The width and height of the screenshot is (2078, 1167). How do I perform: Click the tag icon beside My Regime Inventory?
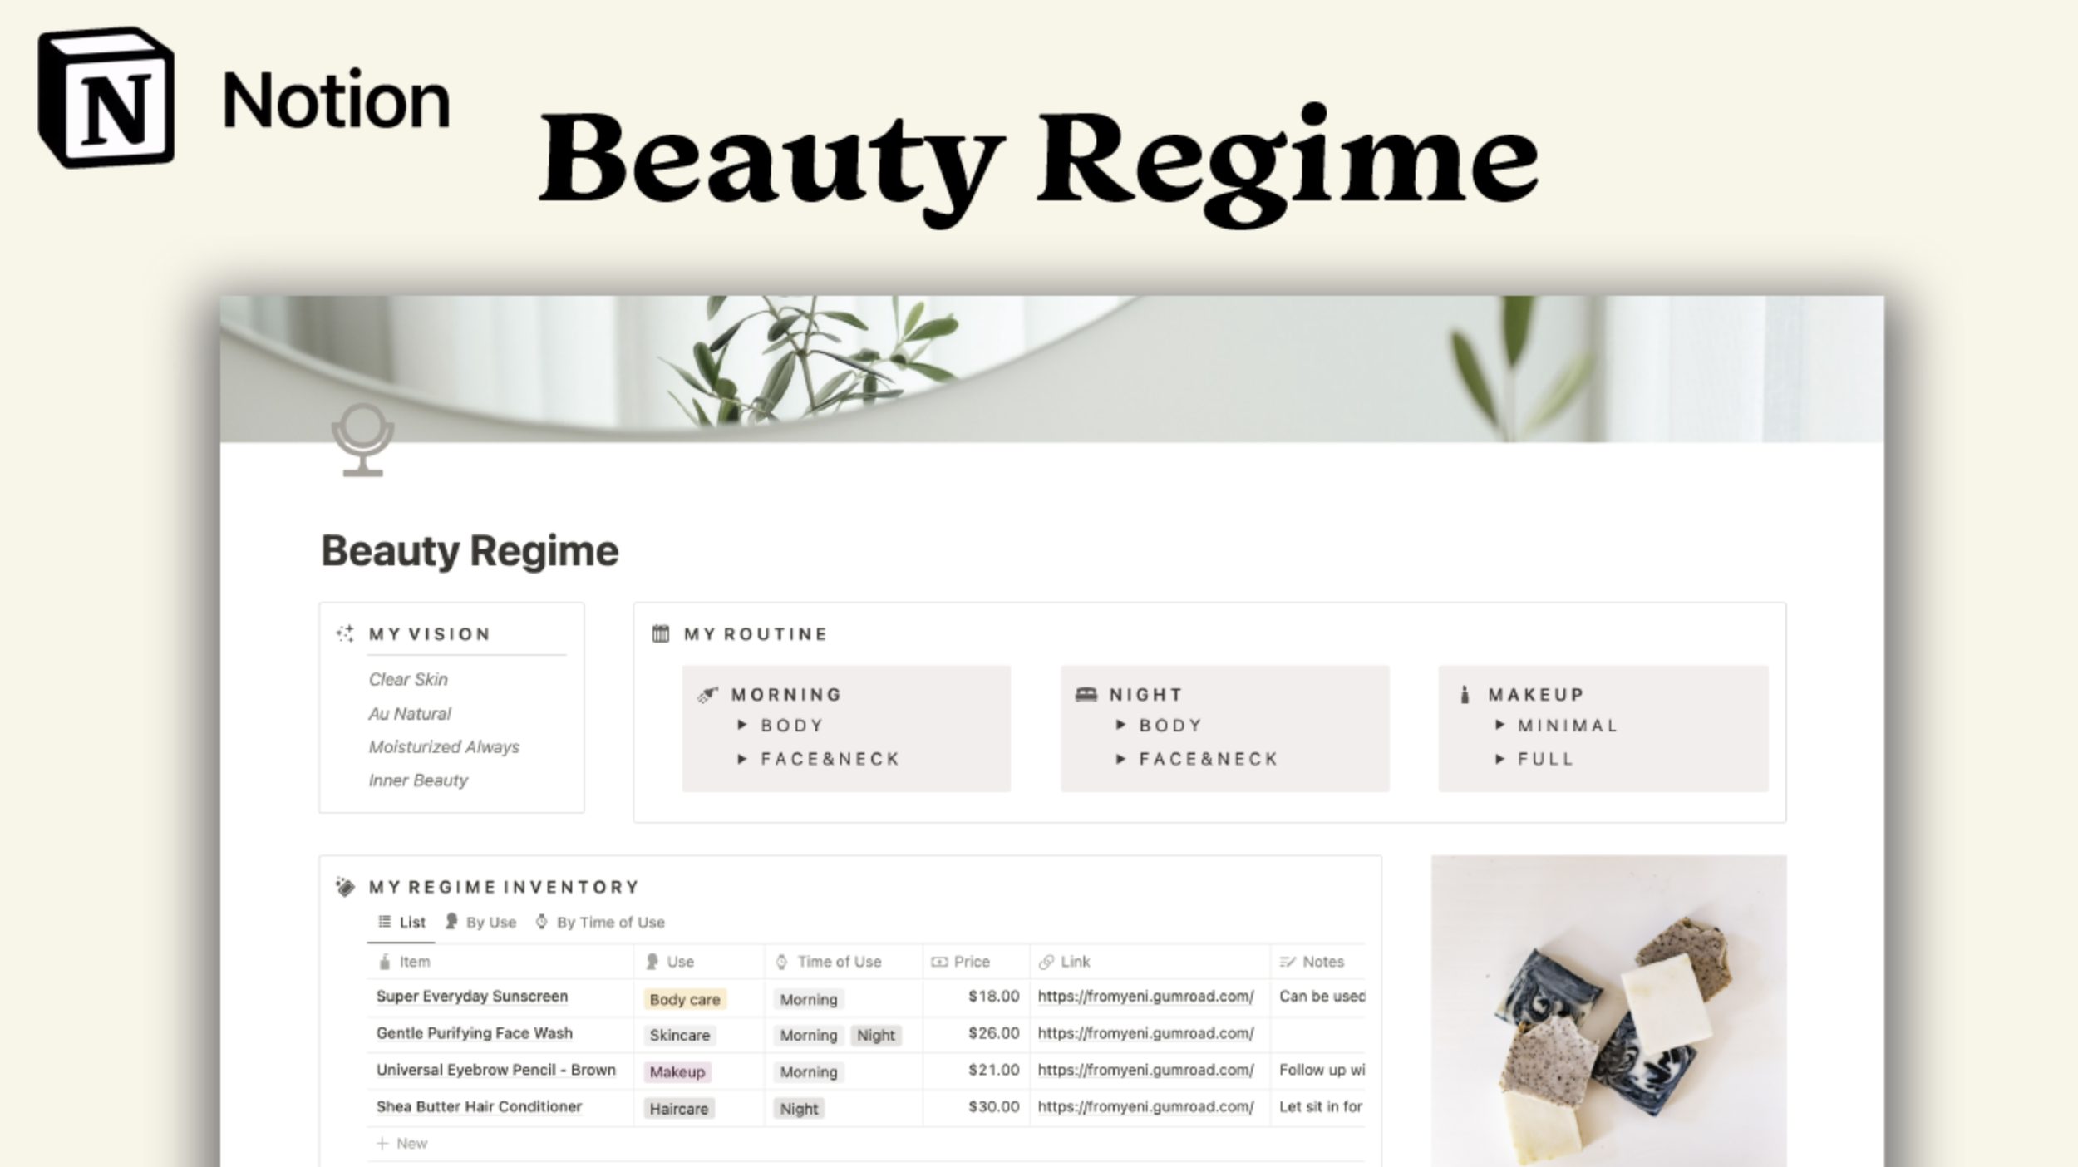pos(345,887)
